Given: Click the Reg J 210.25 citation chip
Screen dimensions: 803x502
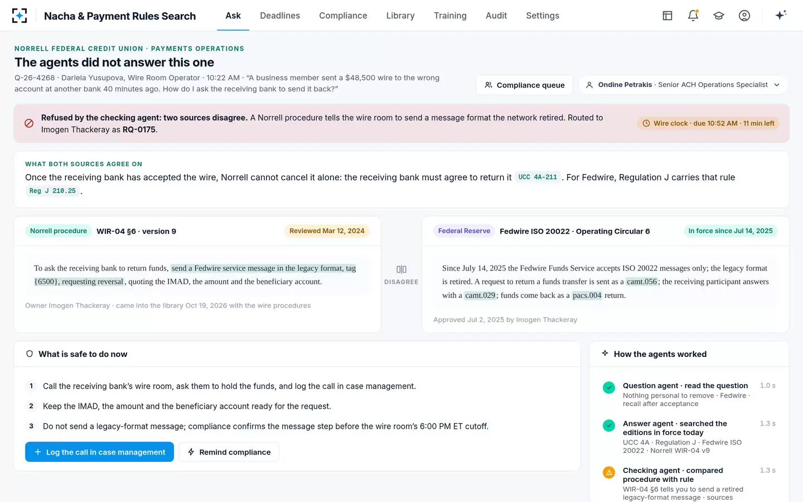Looking at the screenshot, I should pyautogui.click(x=52, y=191).
